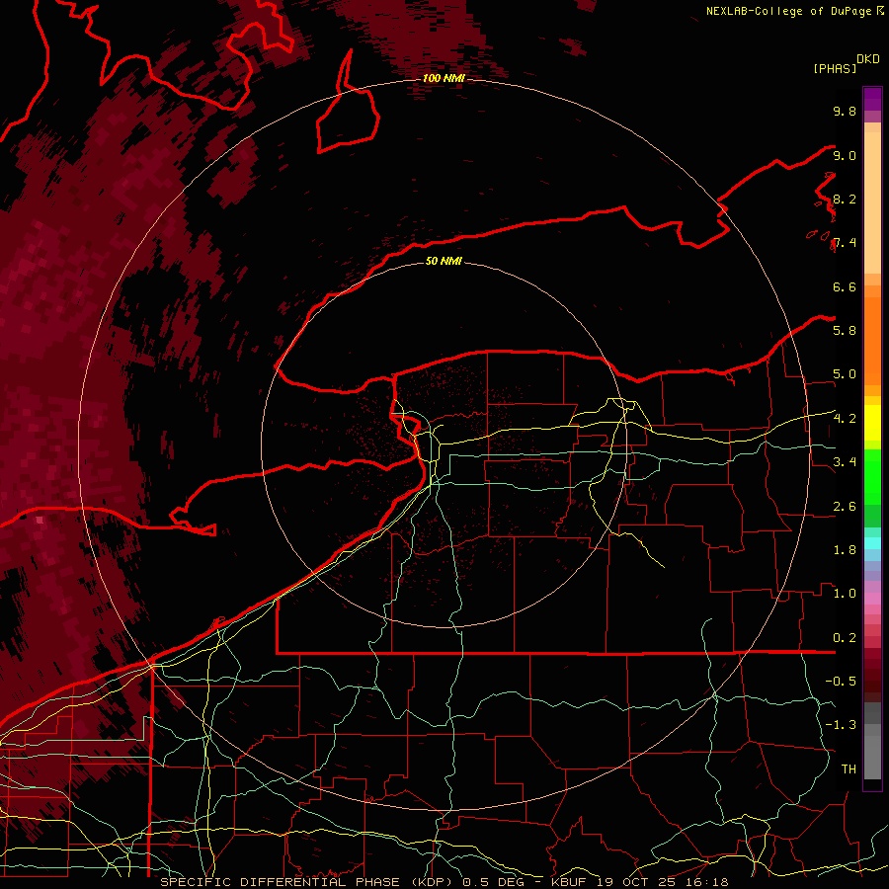The width and height of the screenshot is (889, 889).
Task: Click the 100 NMI range ring label
Action: (444, 78)
